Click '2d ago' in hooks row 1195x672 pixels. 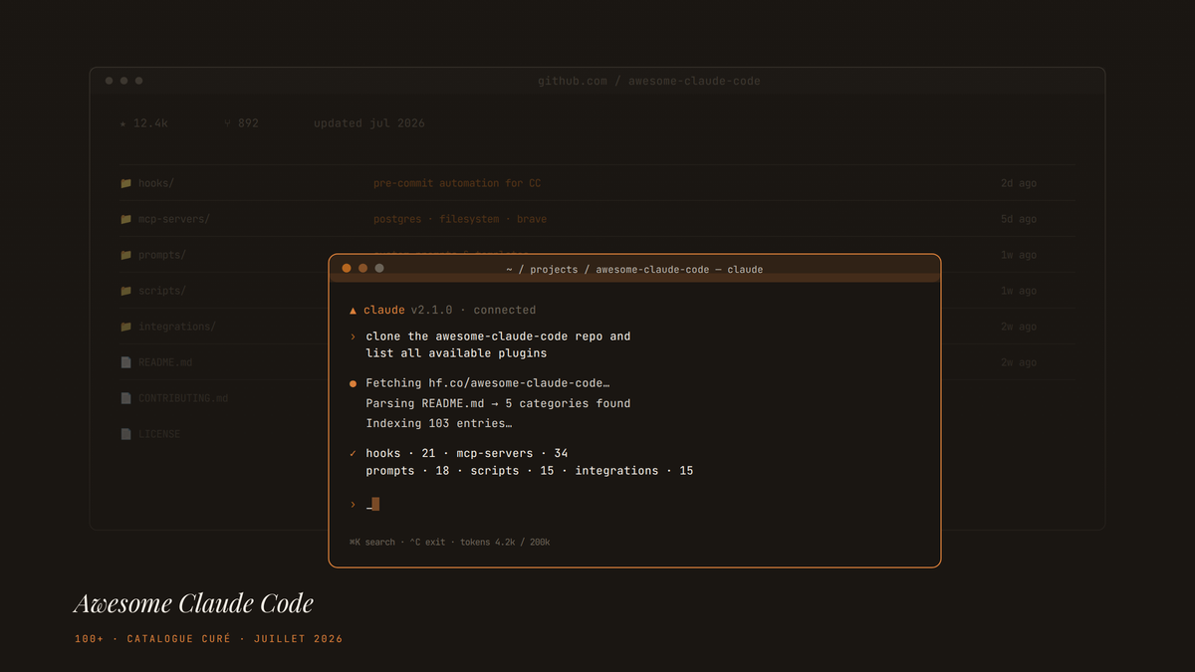(x=1019, y=183)
